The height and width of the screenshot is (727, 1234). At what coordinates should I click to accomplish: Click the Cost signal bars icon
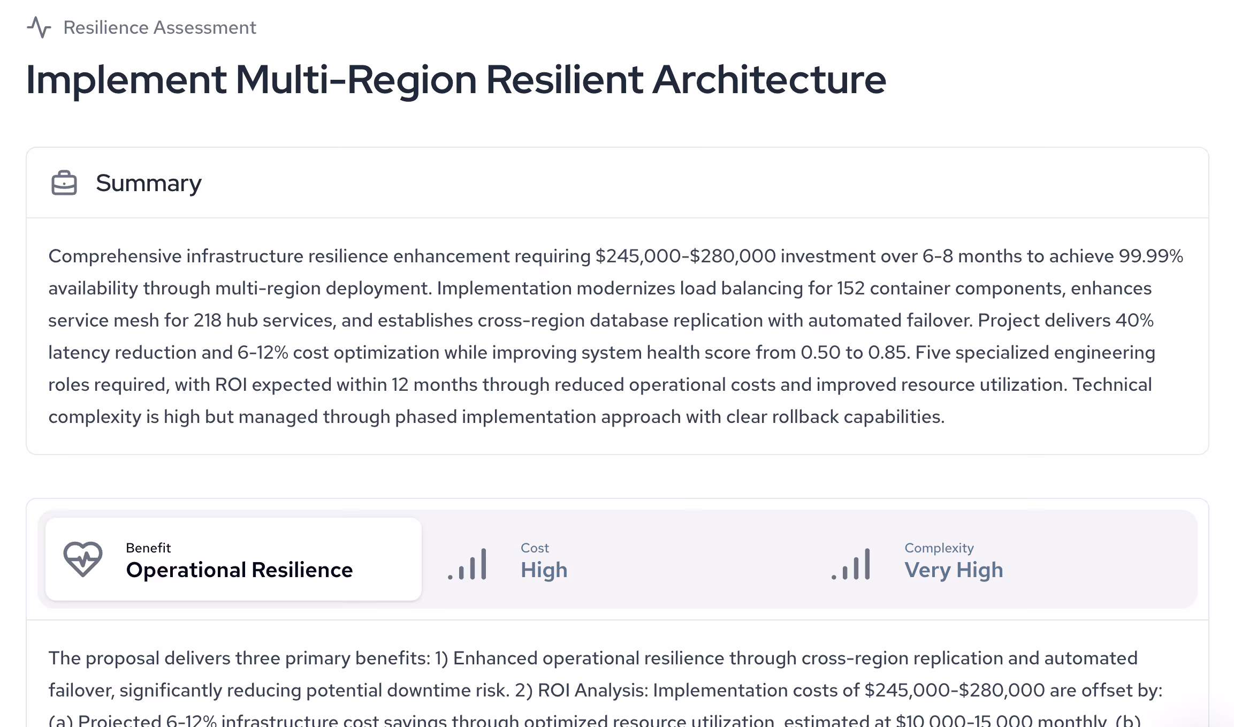[x=468, y=564]
